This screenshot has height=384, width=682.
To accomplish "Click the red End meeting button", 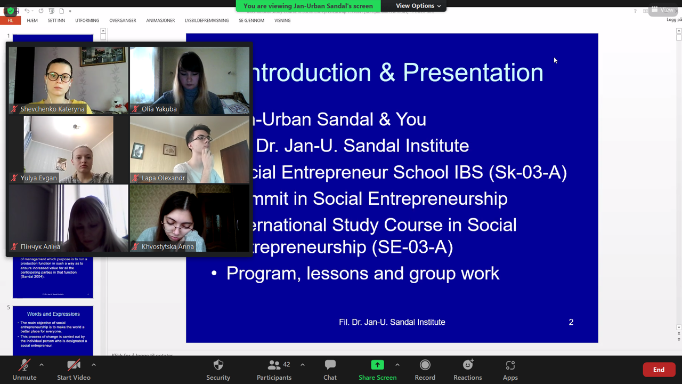I will pyautogui.click(x=659, y=370).
